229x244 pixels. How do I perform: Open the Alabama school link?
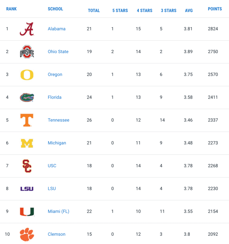[57, 29]
